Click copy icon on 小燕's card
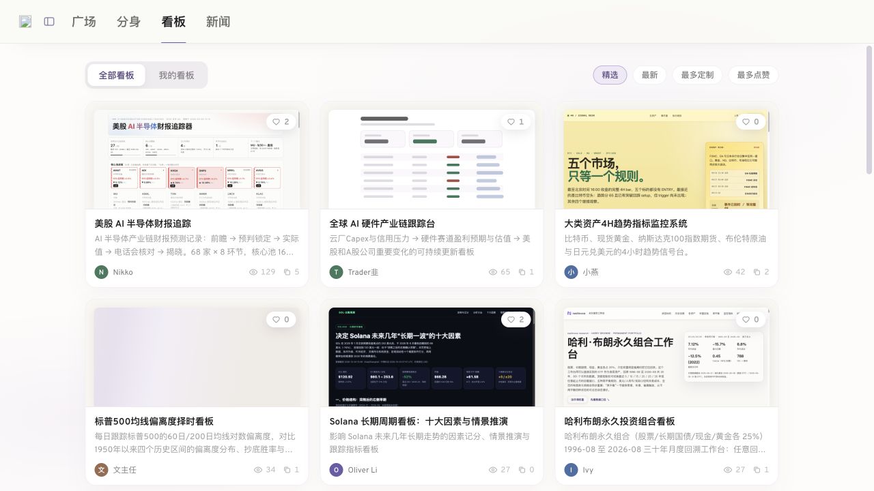This screenshot has height=491, width=874. pos(757,272)
